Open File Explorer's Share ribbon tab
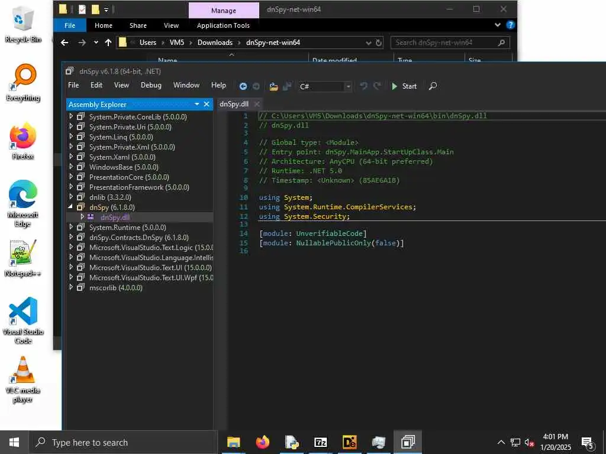Screen dimensions: 606x454 tap(138, 25)
